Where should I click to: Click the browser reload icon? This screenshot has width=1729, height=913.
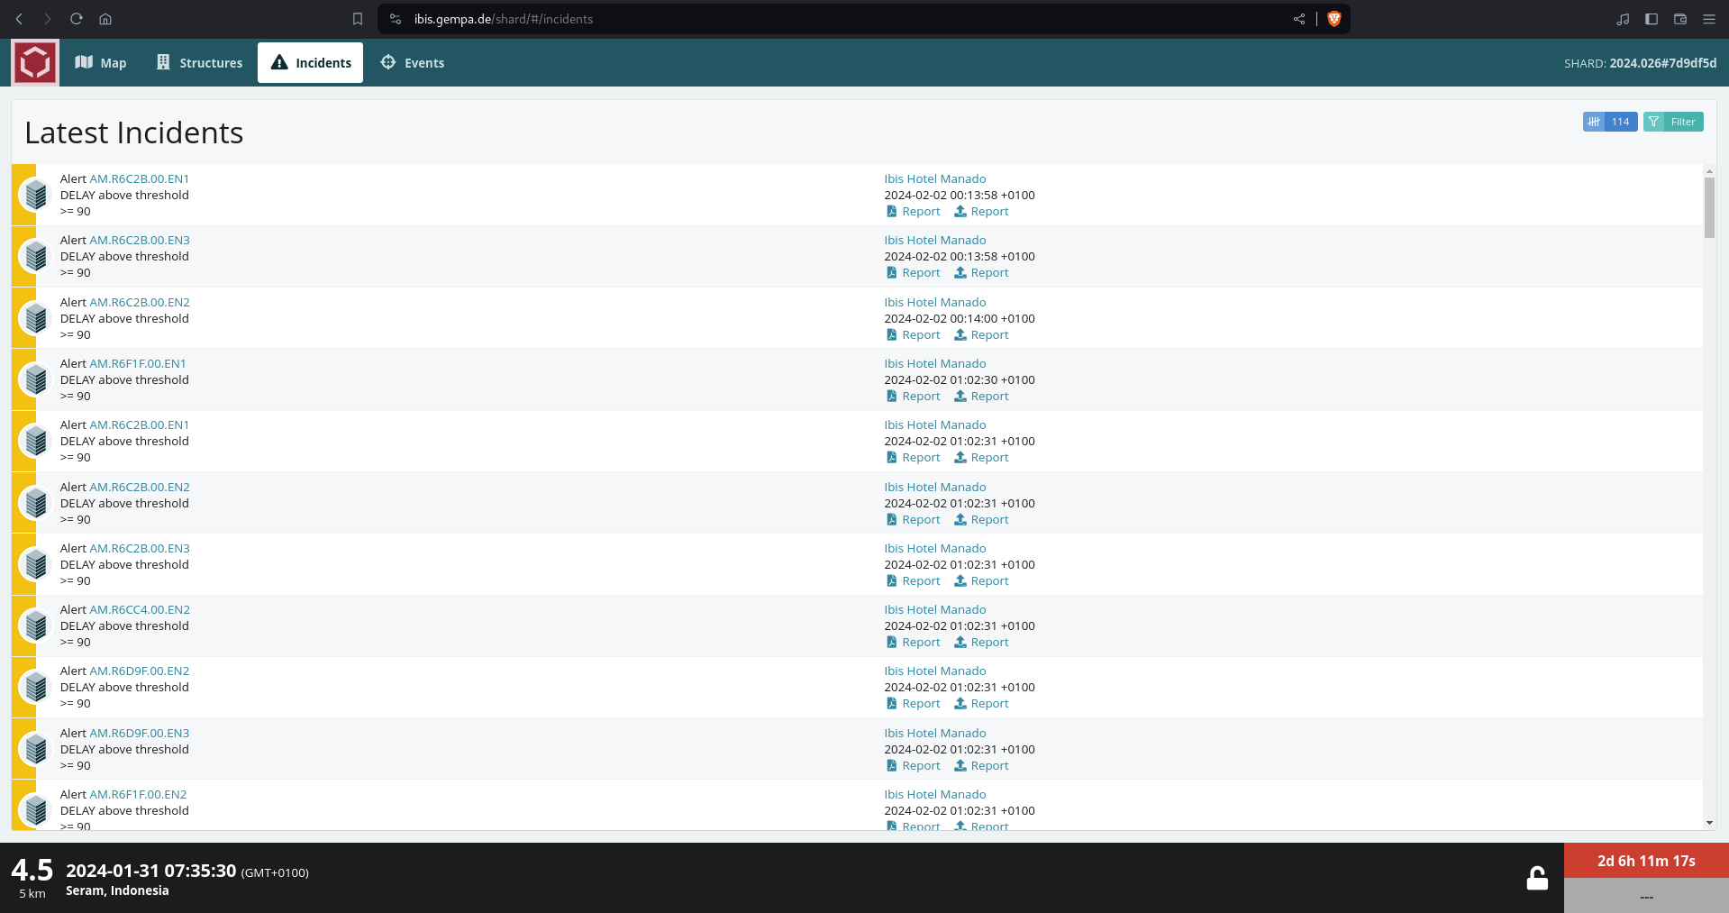pyautogui.click(x=77, y=19)
